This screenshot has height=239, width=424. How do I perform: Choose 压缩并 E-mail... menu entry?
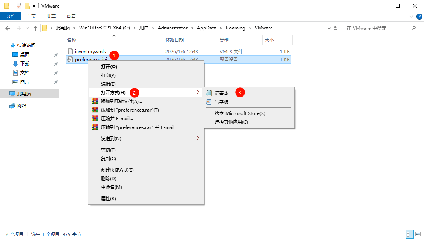(x=146, y=118)
